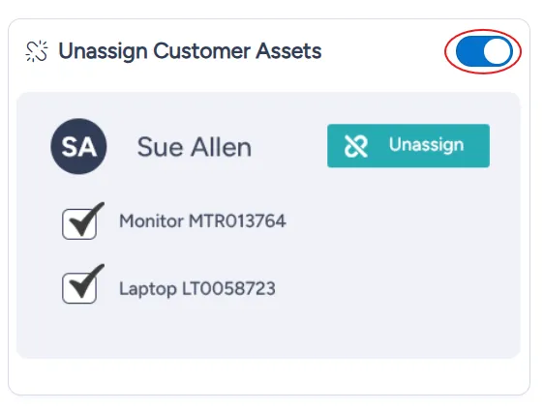Screen dimensions: 544x410
Task: Click the unlink icon inside Unassign button
Action: [x=356, y=146]
